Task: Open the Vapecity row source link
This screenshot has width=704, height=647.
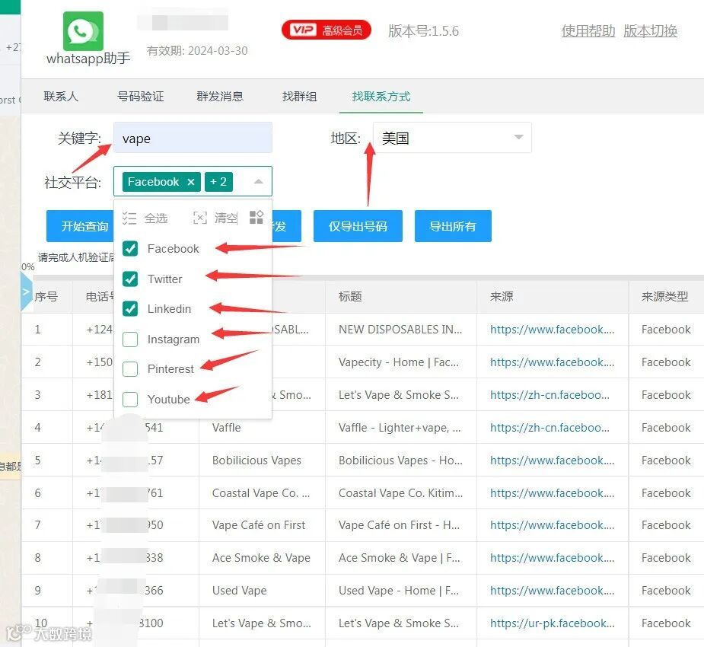Action: click(x=553, y=362)
